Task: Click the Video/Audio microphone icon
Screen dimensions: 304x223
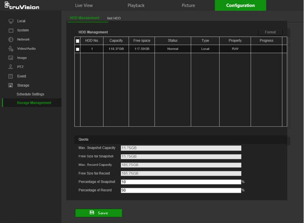Action: pyautogui.click(x=11, y=48)
